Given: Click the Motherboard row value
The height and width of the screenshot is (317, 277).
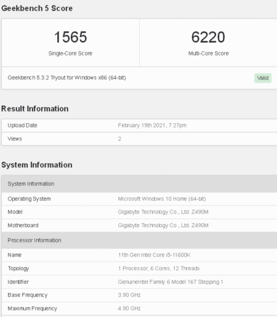Looking at the screenshot, I should pos(163,225).
